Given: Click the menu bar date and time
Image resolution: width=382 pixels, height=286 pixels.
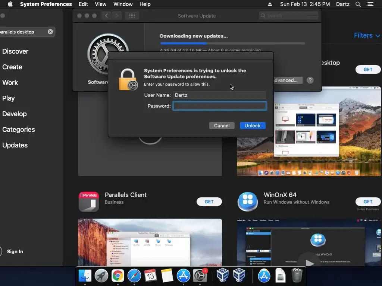Looking at the screenshot, I should (305, 4).
